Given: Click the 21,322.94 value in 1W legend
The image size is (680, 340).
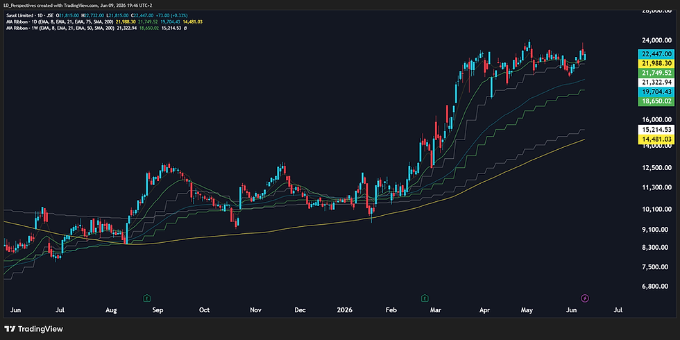Looking at the screenshot, I should (x=126, y=28).
